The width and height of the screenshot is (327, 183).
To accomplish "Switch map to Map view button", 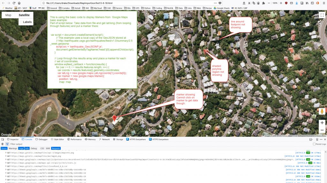I will (x=8, y=15).
